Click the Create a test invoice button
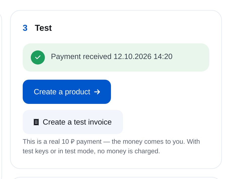 (x=73, y=122)
